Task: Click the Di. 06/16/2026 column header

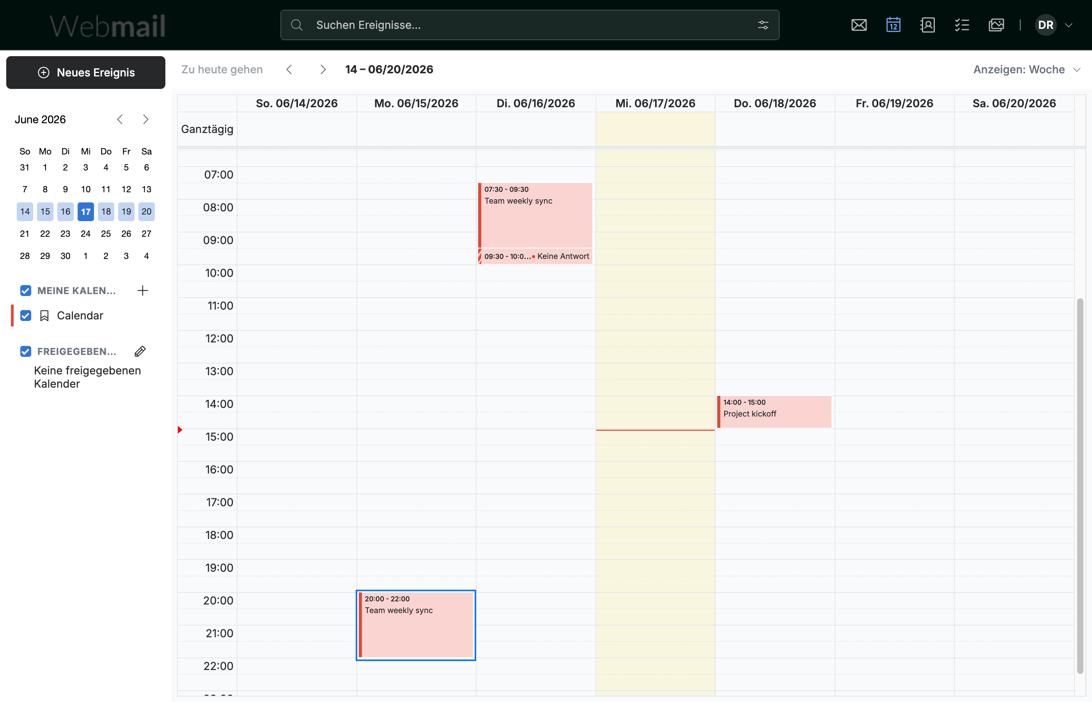Action: (535, 103)
